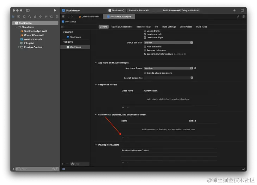
Task: Open the find navigator magnifier icon
Action: click(x=30, y=16)
